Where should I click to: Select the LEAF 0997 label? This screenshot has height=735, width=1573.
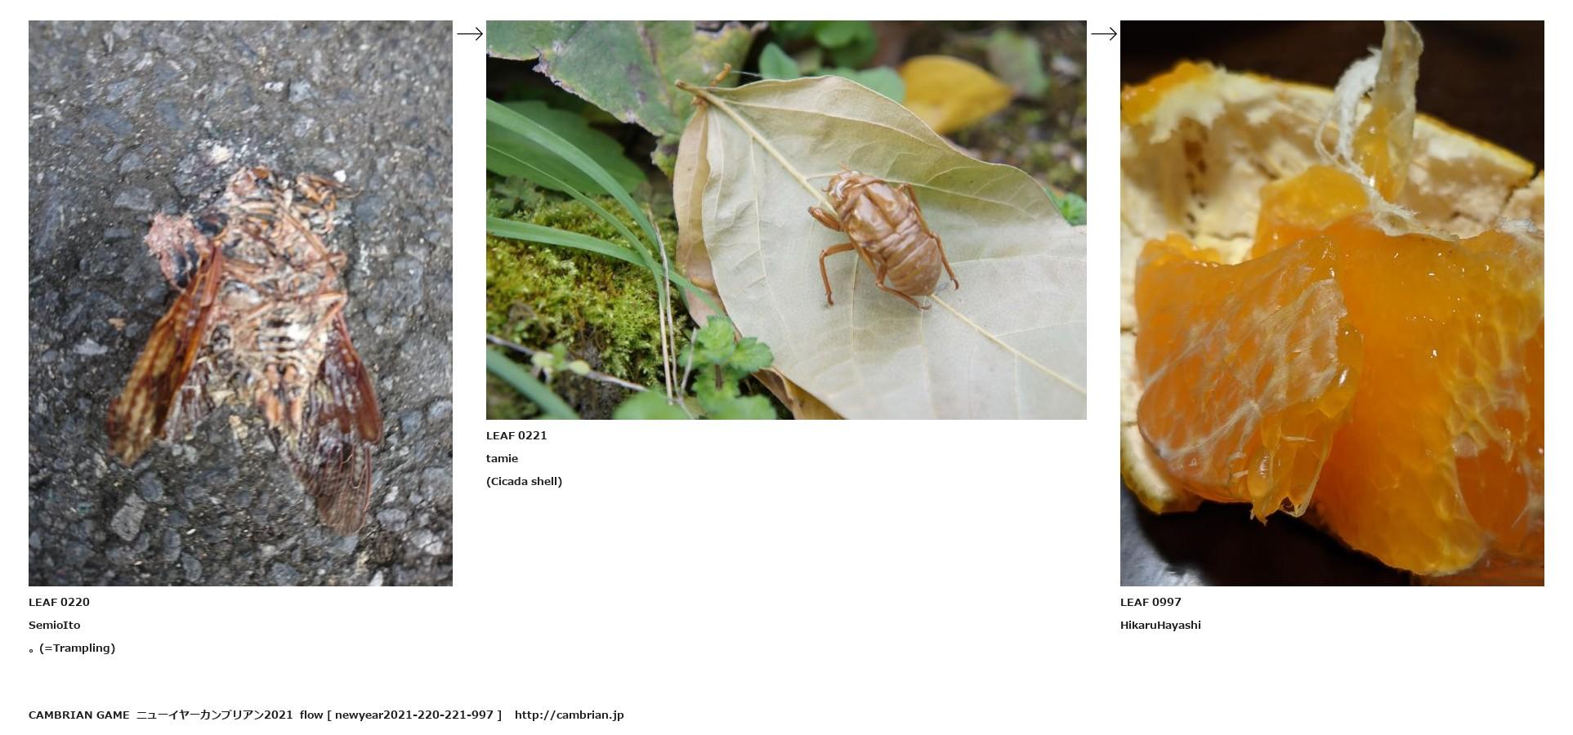(x=1151, y=602)
